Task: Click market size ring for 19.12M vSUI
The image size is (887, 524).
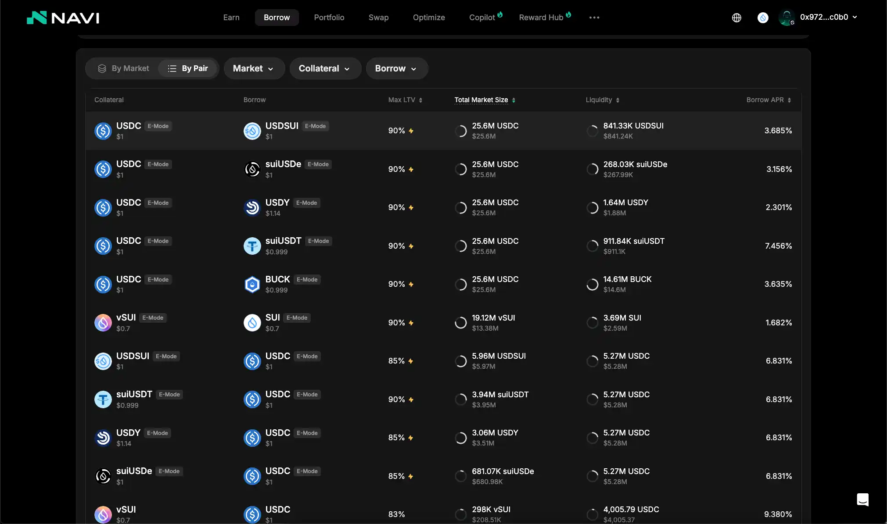Action: 460,323
